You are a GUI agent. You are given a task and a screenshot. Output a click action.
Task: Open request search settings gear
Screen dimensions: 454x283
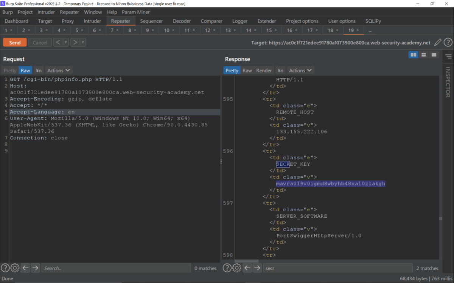[15, 268]
